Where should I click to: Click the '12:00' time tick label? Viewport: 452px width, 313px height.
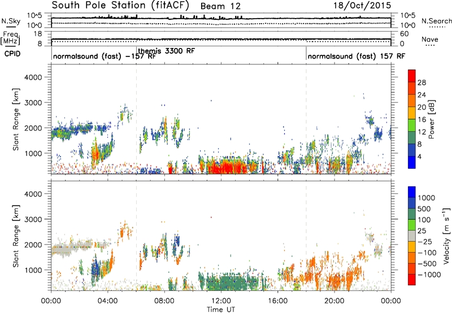pos(221,301)
